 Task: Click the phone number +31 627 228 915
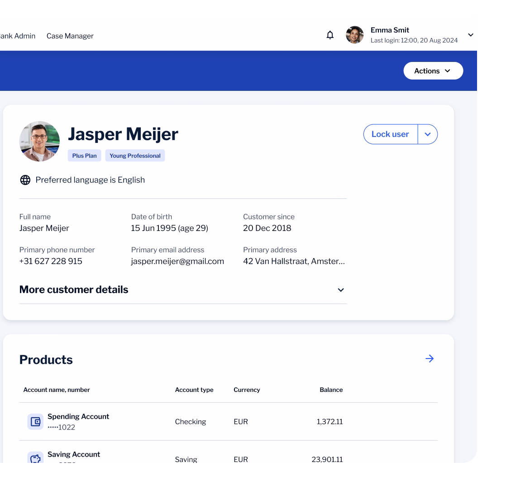pyautogui.click(x=51, y=261)
